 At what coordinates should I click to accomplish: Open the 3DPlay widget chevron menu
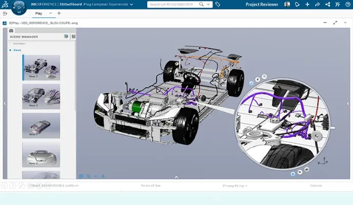(345, 23)
